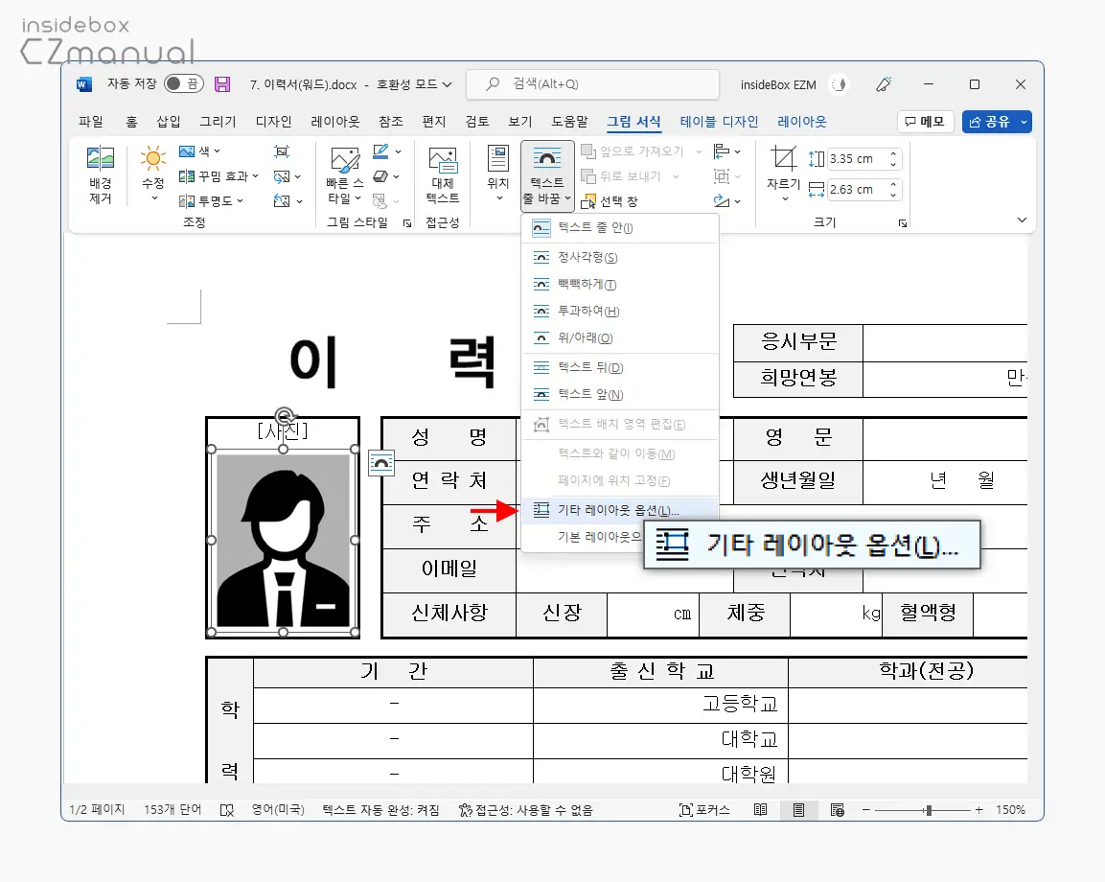Expand Artistic Effects (꾸밈 효과) dropdown

point(255,176)
